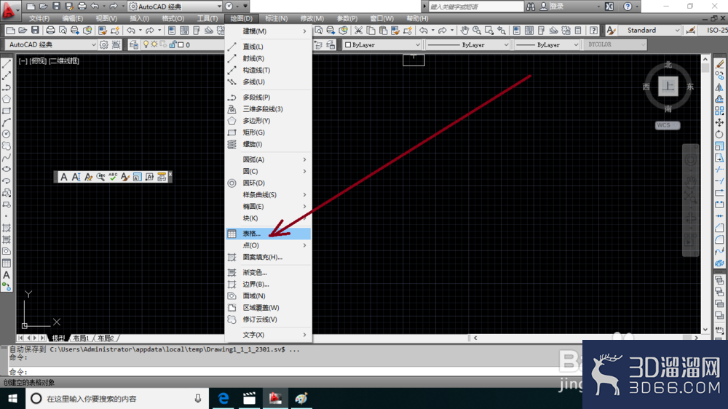The width and height of the screenshot is (728, 409).
Task: Click Save in the quick access toolbar
Action: (x=56, y=7)
